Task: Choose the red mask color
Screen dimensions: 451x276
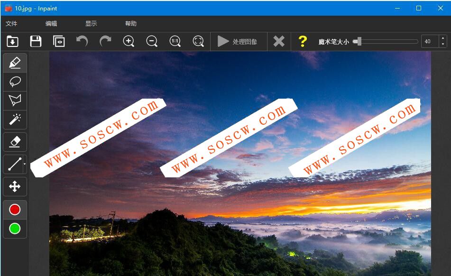Action: pos(15,210)
